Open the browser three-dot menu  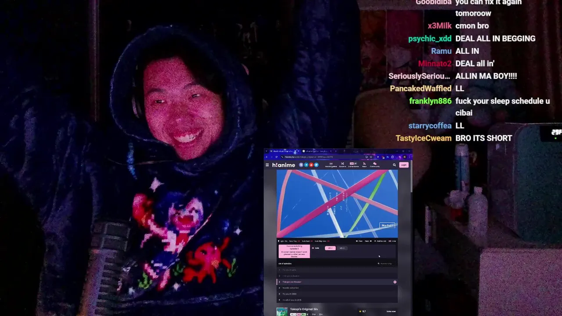click(410, 157)
